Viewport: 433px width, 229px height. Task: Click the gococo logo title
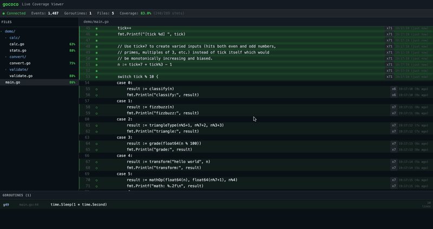click(11, 4)
